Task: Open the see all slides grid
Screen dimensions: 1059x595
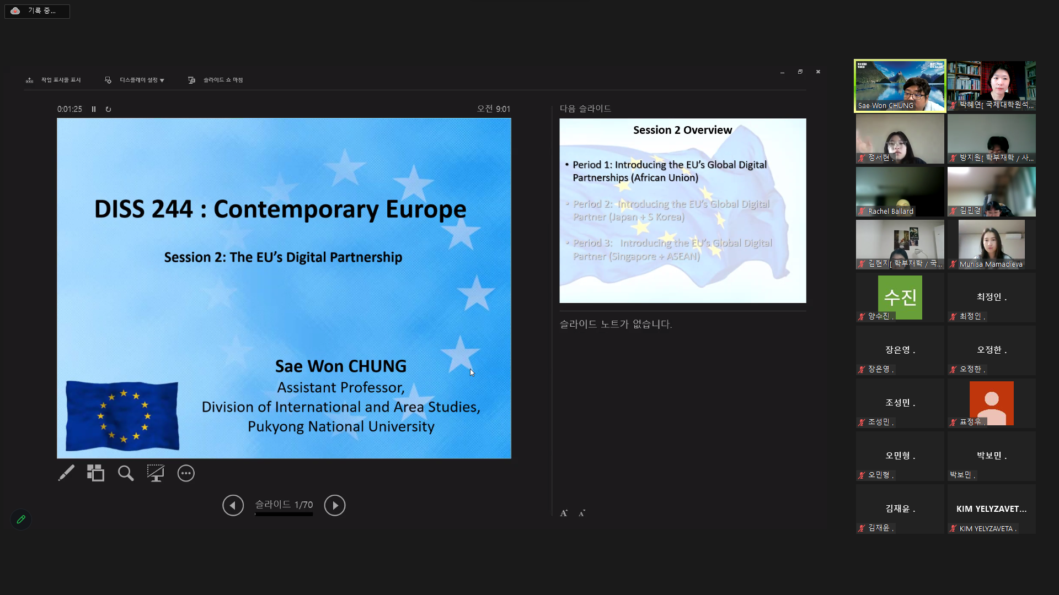Action: [95, 473]
